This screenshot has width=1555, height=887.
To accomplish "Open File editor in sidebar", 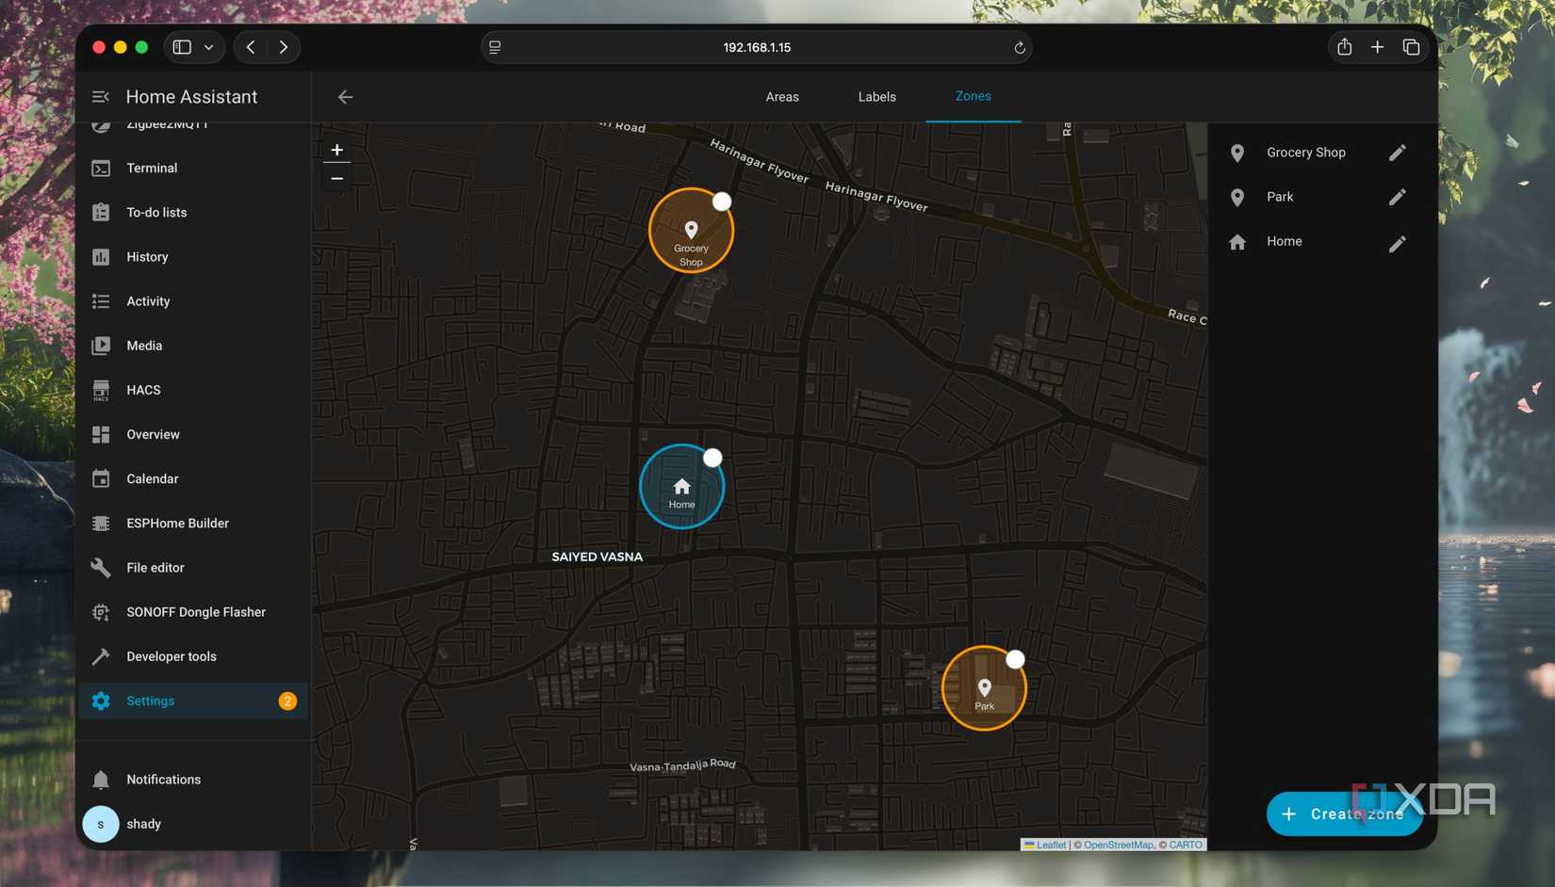I will click(x=192, y=567).
